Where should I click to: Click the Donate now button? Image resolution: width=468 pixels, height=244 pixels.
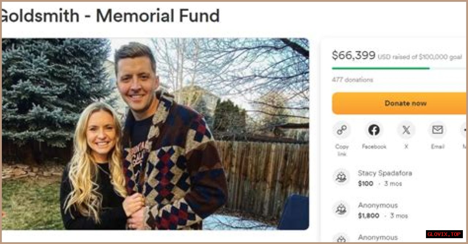[x=400, y=103]
